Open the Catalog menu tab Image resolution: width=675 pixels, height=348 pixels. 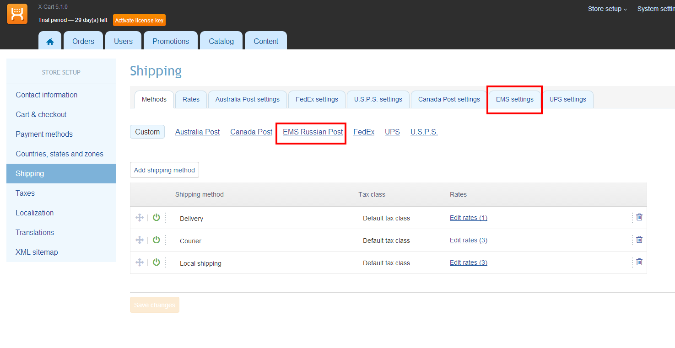point(221,41)
